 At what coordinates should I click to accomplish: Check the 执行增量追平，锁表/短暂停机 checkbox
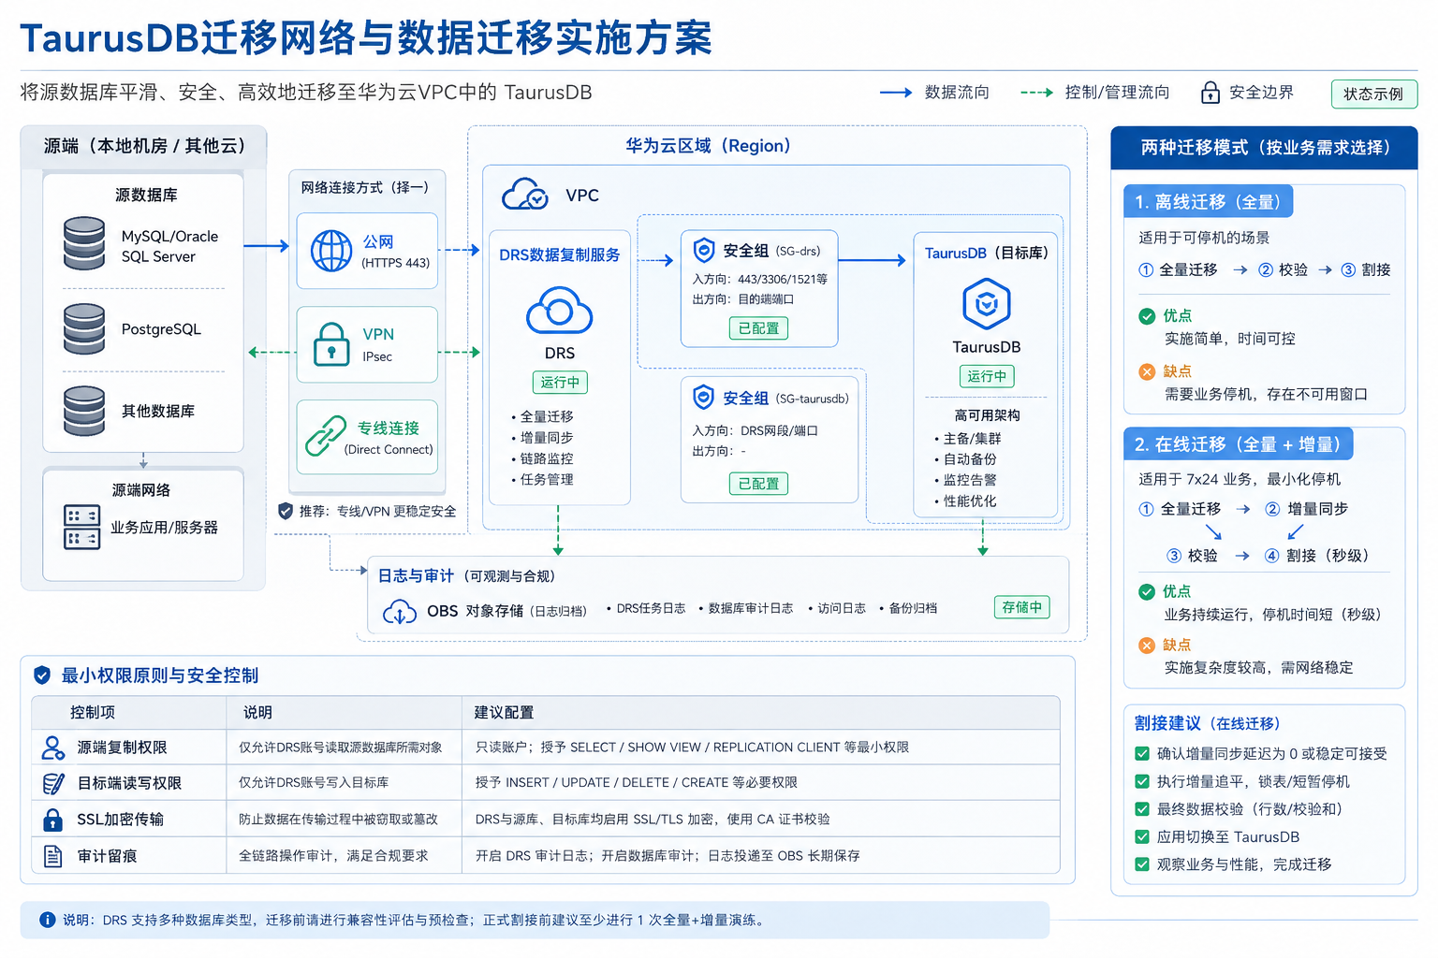pyautogui.click(x=1142, y=781)
